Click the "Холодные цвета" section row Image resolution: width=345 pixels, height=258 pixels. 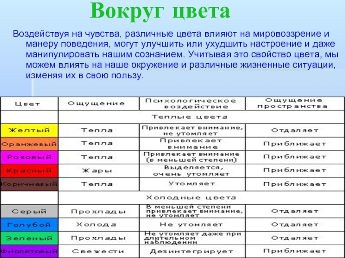click(x=201, y=198)
